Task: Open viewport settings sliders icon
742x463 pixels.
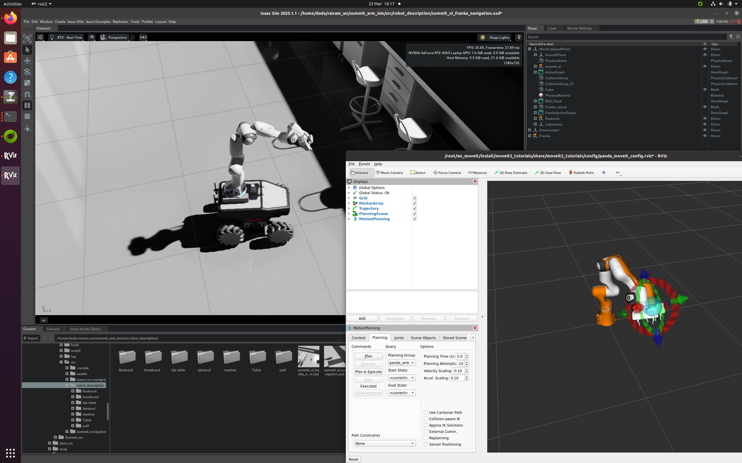Action: (x=40, y=37)
